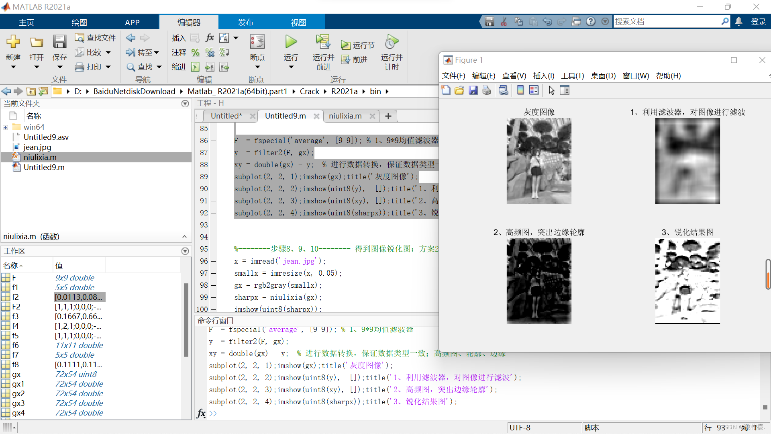The width and height of the screenshot is (771, 434).
Task: Click Run and Time (运行并计时) icon
Action: [392, 43]
